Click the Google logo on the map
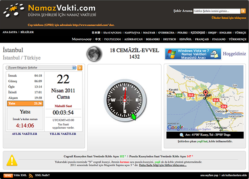Viewport: 249px width, 179px height. coord(175,127)
